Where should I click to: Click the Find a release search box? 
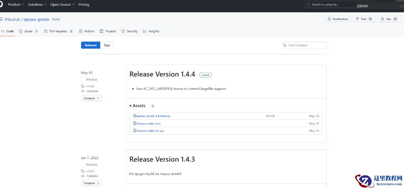pos(304,45)
